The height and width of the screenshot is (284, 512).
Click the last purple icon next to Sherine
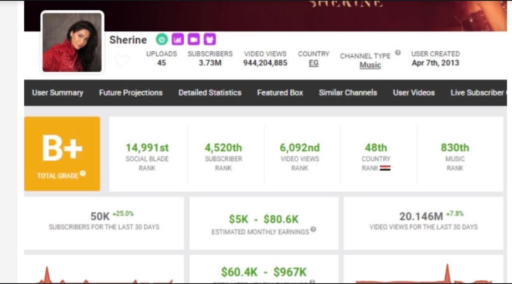tap(210, 40)
